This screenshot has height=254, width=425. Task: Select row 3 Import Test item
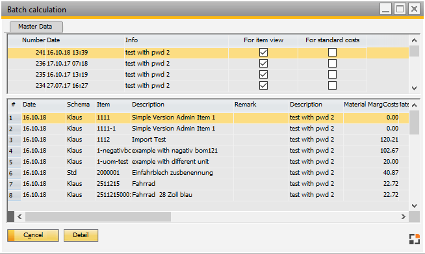pyautogui.click(x=208, y=140)
